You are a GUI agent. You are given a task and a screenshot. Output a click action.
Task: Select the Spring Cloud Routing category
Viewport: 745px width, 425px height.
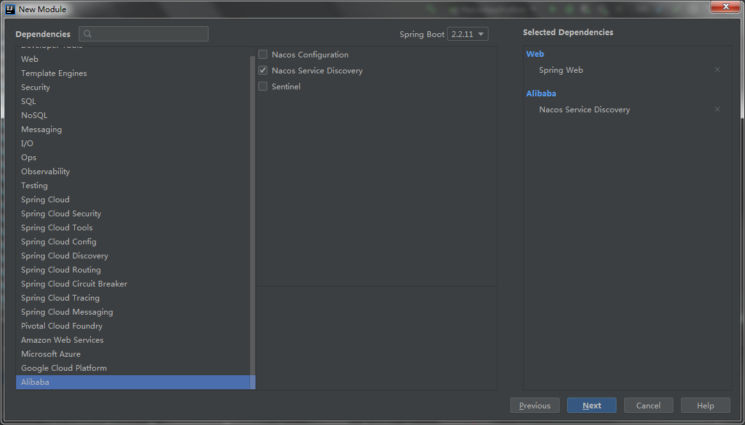point(133,270)
